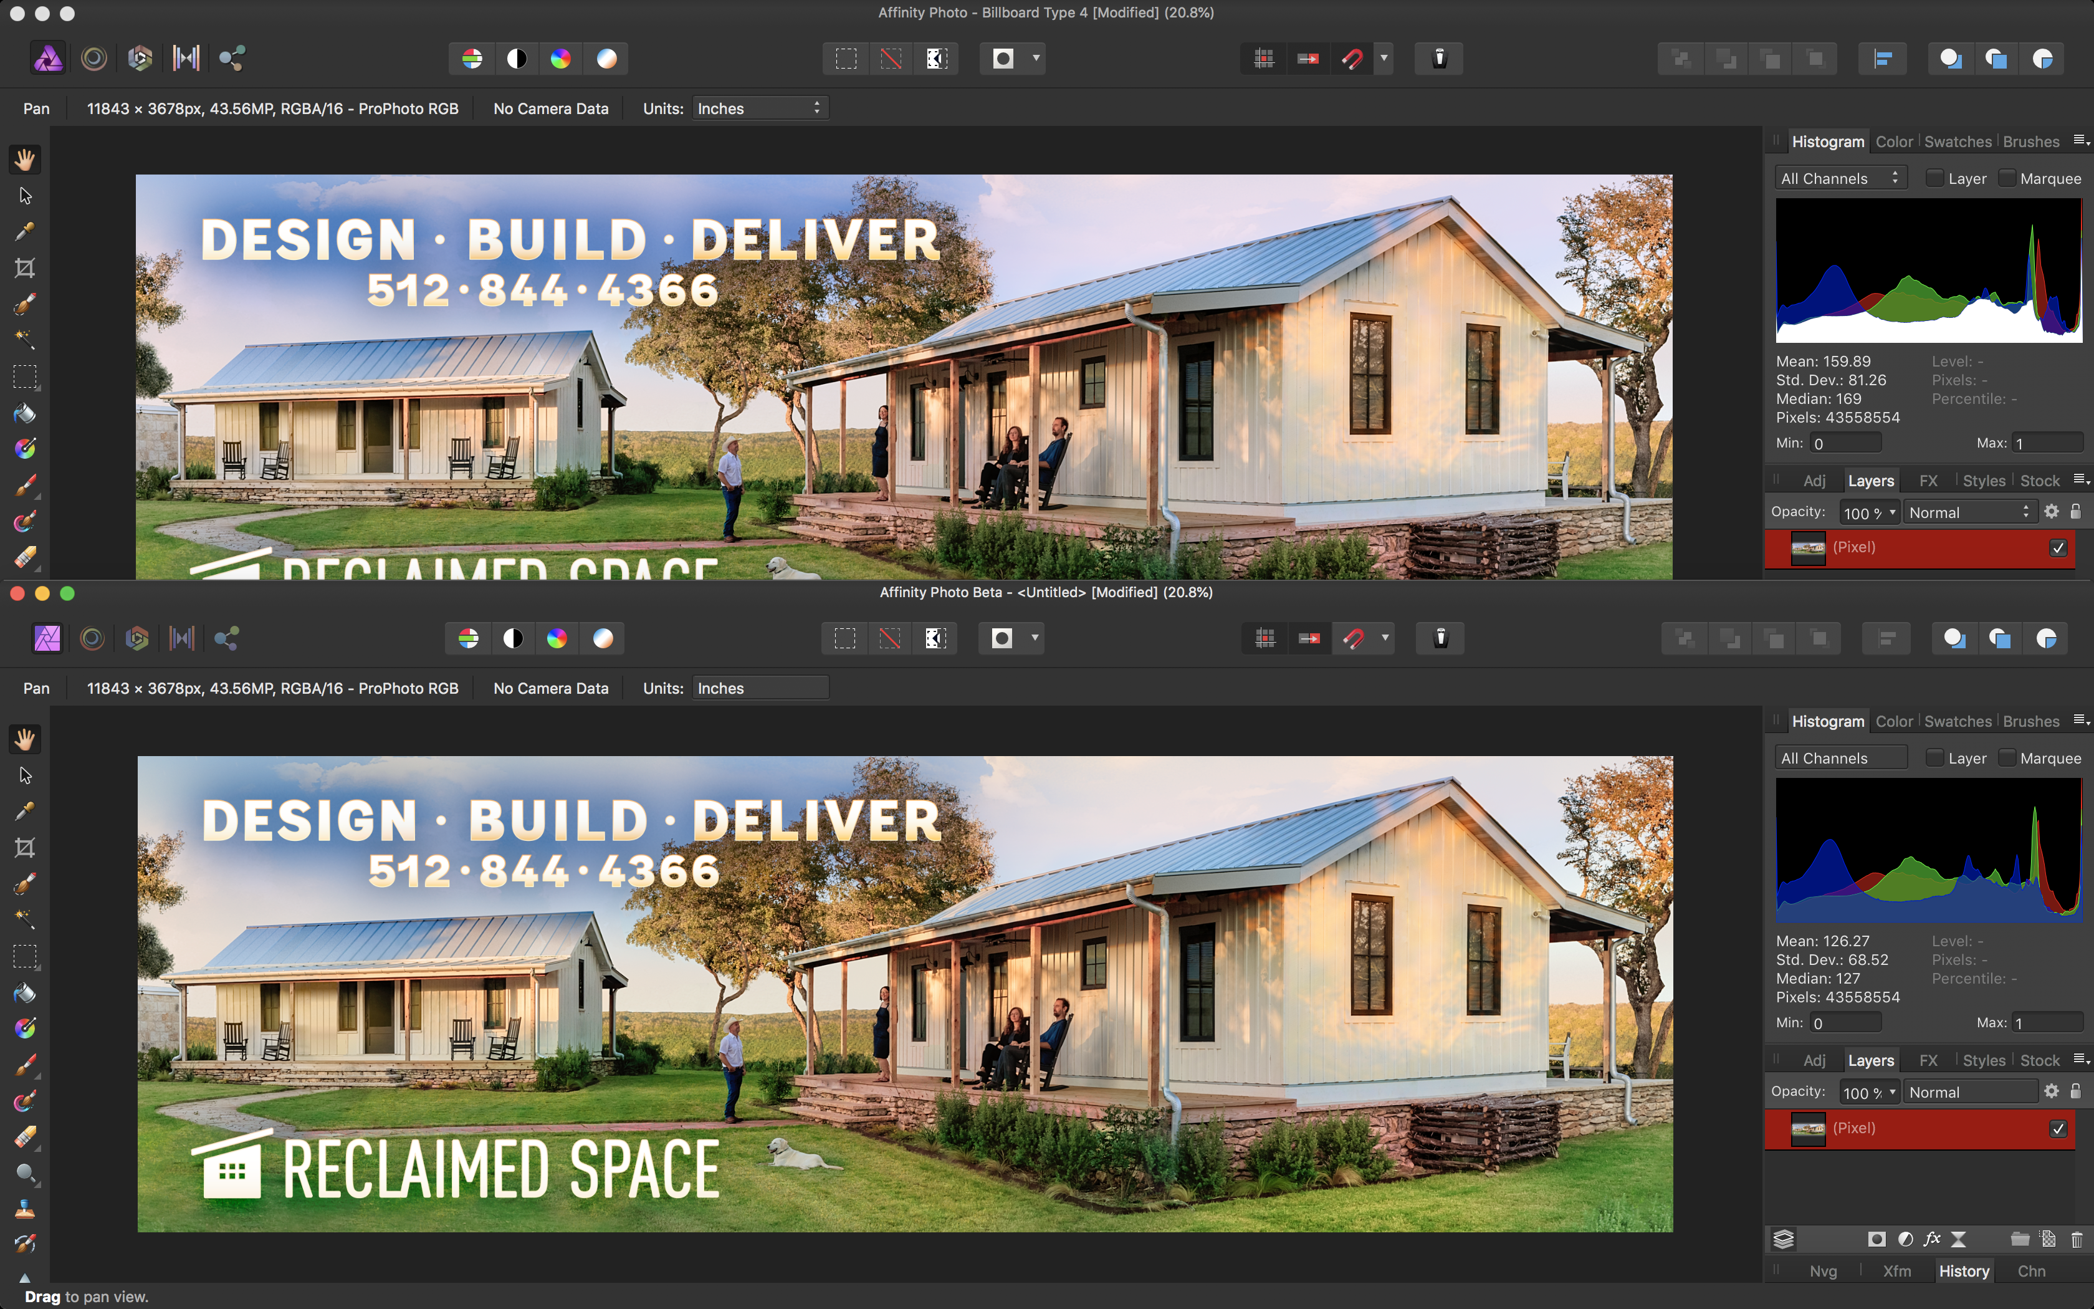Switch to Brushes tab in Beta window

[2031, 722]
